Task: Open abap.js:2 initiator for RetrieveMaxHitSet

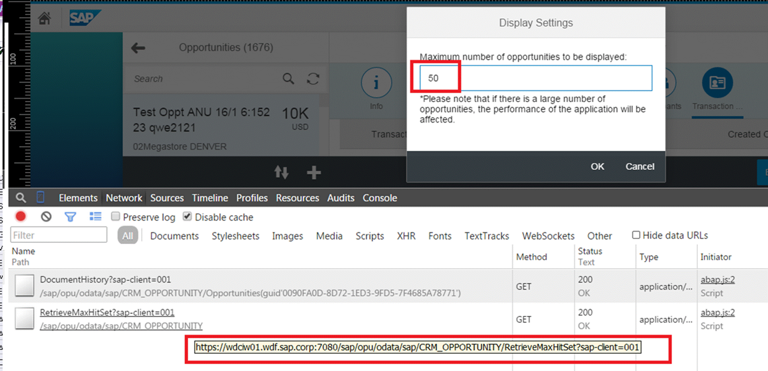Action: 717,313
